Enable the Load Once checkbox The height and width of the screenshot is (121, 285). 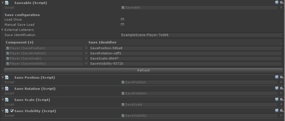coord(122,20)
